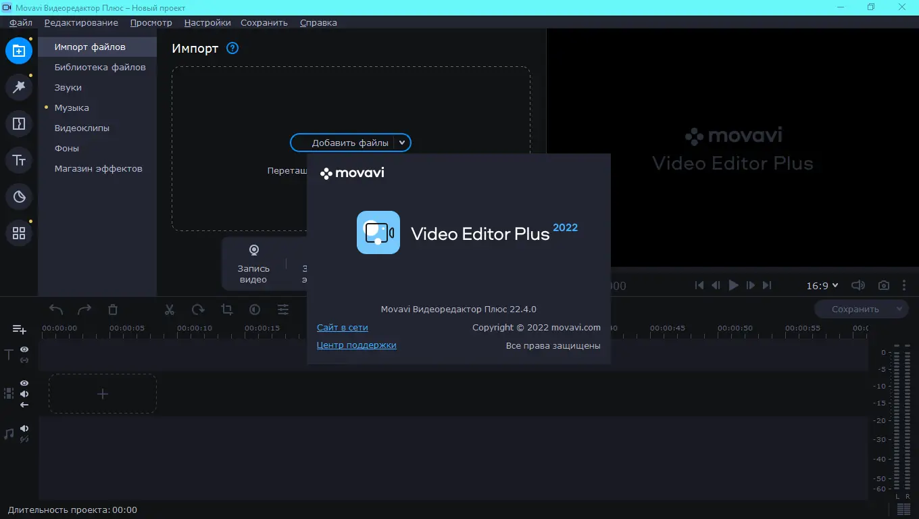Expand the Сохранить button dropdown arrow
Viewport: 919px width, 519px height.
[899, 309]
